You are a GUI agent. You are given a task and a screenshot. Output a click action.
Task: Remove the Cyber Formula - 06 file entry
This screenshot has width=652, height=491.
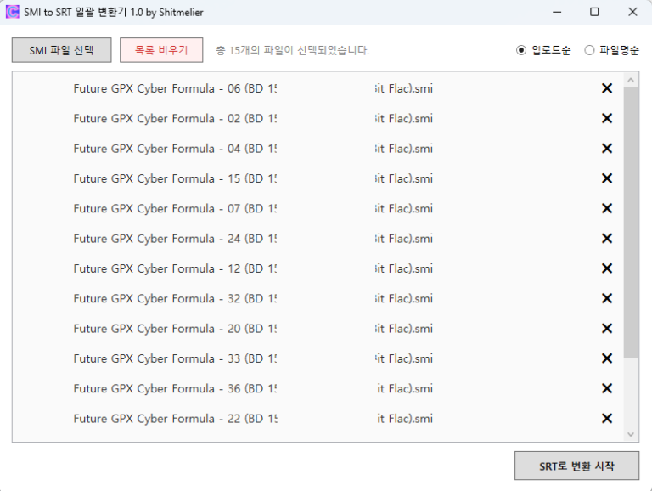(607, 88)
